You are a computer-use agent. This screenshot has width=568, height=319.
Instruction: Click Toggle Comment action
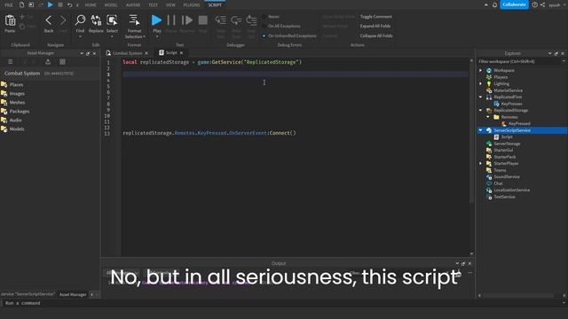375,17
